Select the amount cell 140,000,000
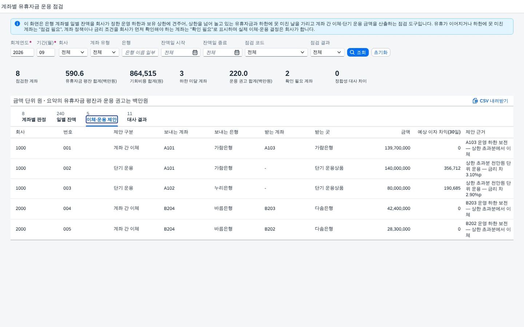Screen dimensions: 524x327 pyautogui.click(x=397, y=168)
